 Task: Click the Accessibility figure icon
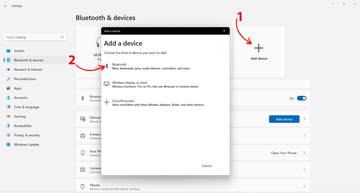coord(9,126)
